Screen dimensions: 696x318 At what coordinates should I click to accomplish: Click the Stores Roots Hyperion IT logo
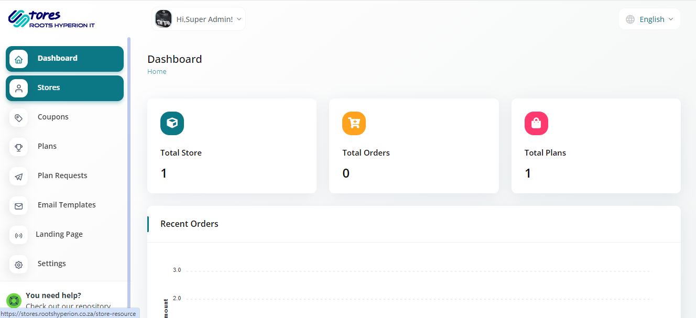click(51, 19)
